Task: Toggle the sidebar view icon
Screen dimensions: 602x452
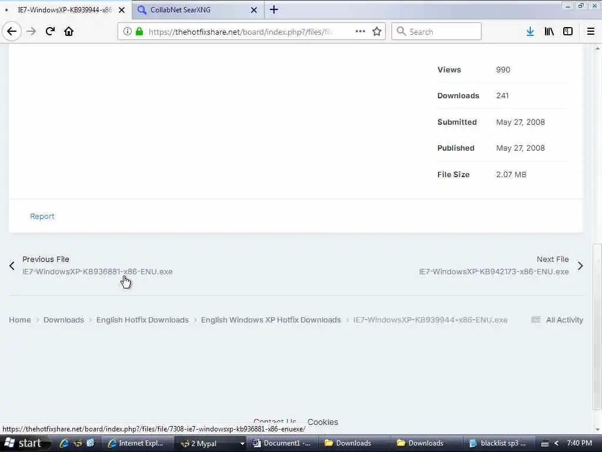Action: [568, 31]
